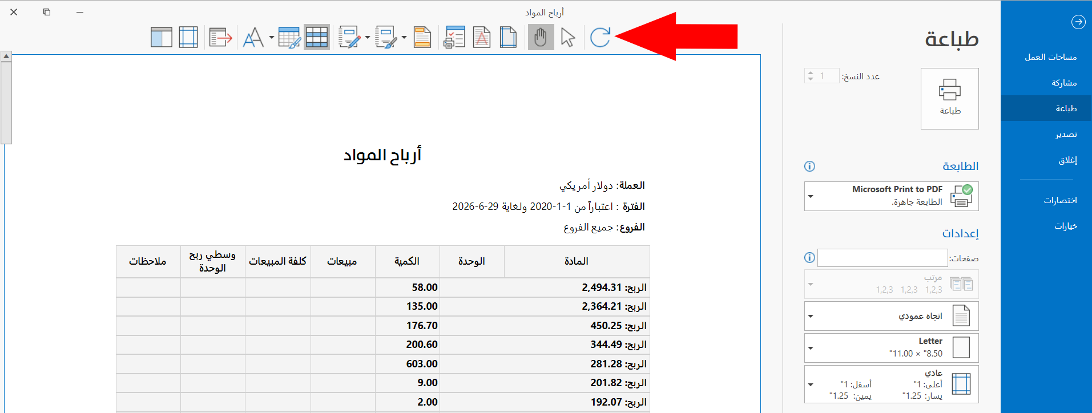The width and height of the screenshot is (1092, 413).
Task: Click the refresh preview icon
Action: (600, 38)
